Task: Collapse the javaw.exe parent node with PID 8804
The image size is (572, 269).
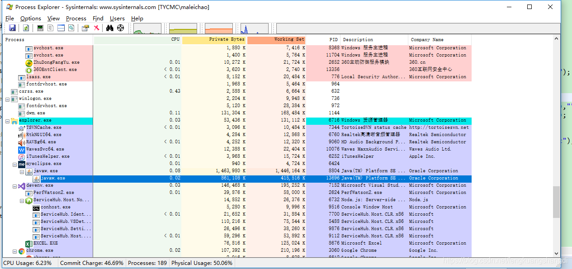Action: point(22,171)
